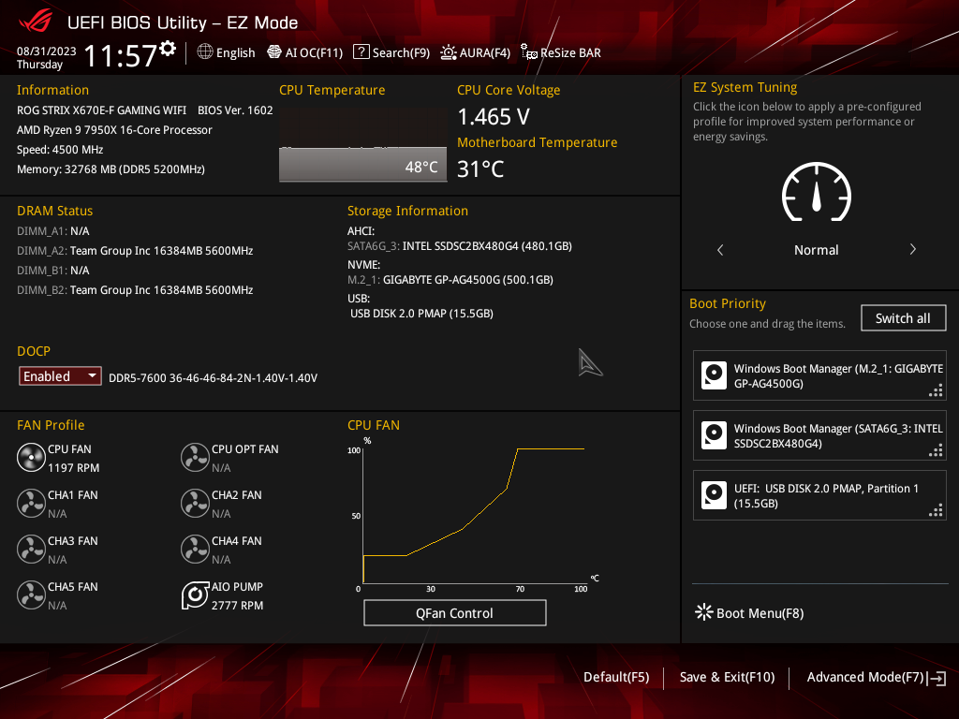Click the DIMM_B2 Team Group memory row
This screenshot has width=959, height=719.
(x=135, y=290)
